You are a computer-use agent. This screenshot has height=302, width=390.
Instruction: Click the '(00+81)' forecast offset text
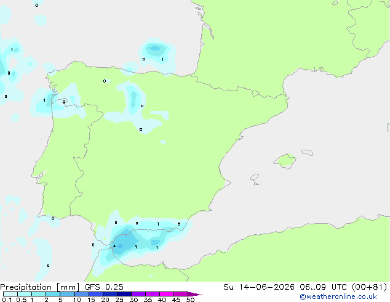pos(369,287)
